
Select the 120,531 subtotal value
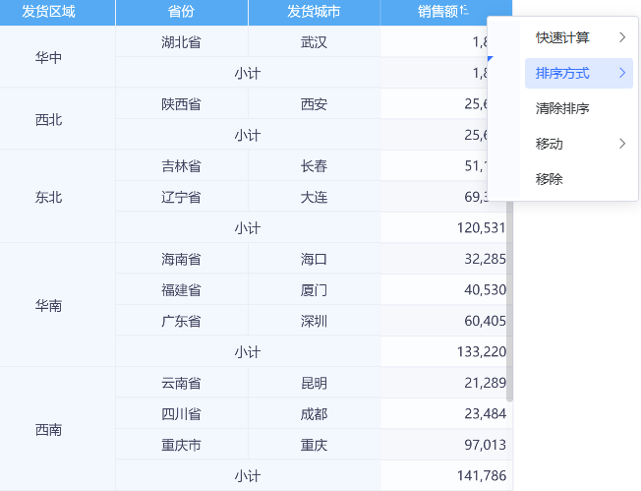tap(481, 227)
